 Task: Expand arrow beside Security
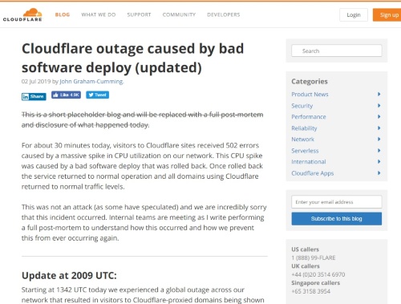click(379, 106)
